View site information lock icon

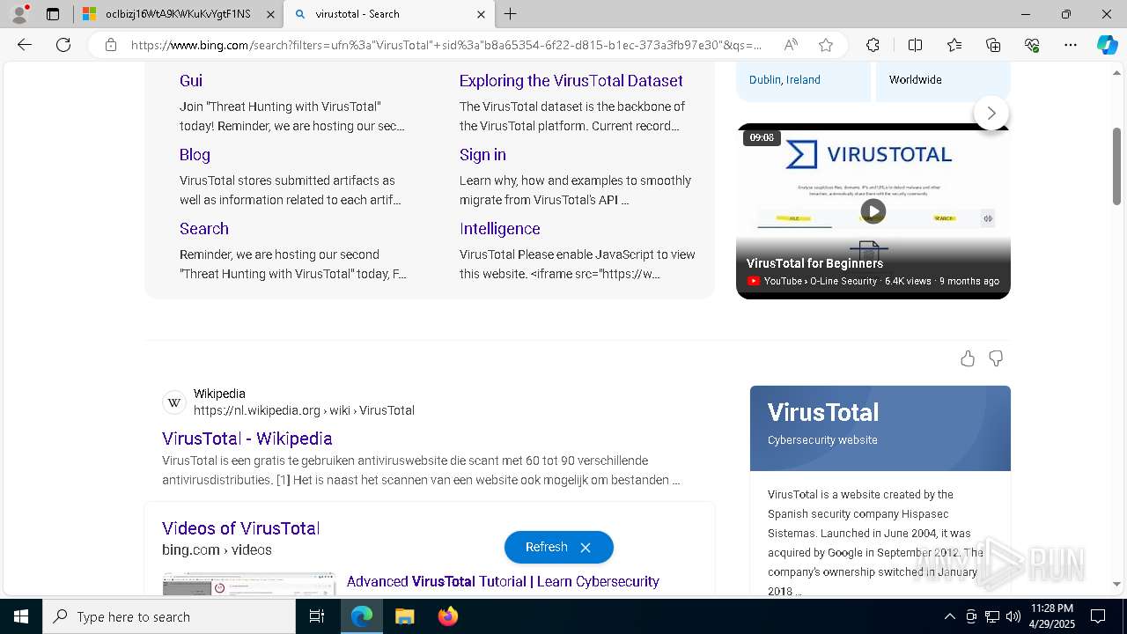pyautogui.click(x=110, y=45)
